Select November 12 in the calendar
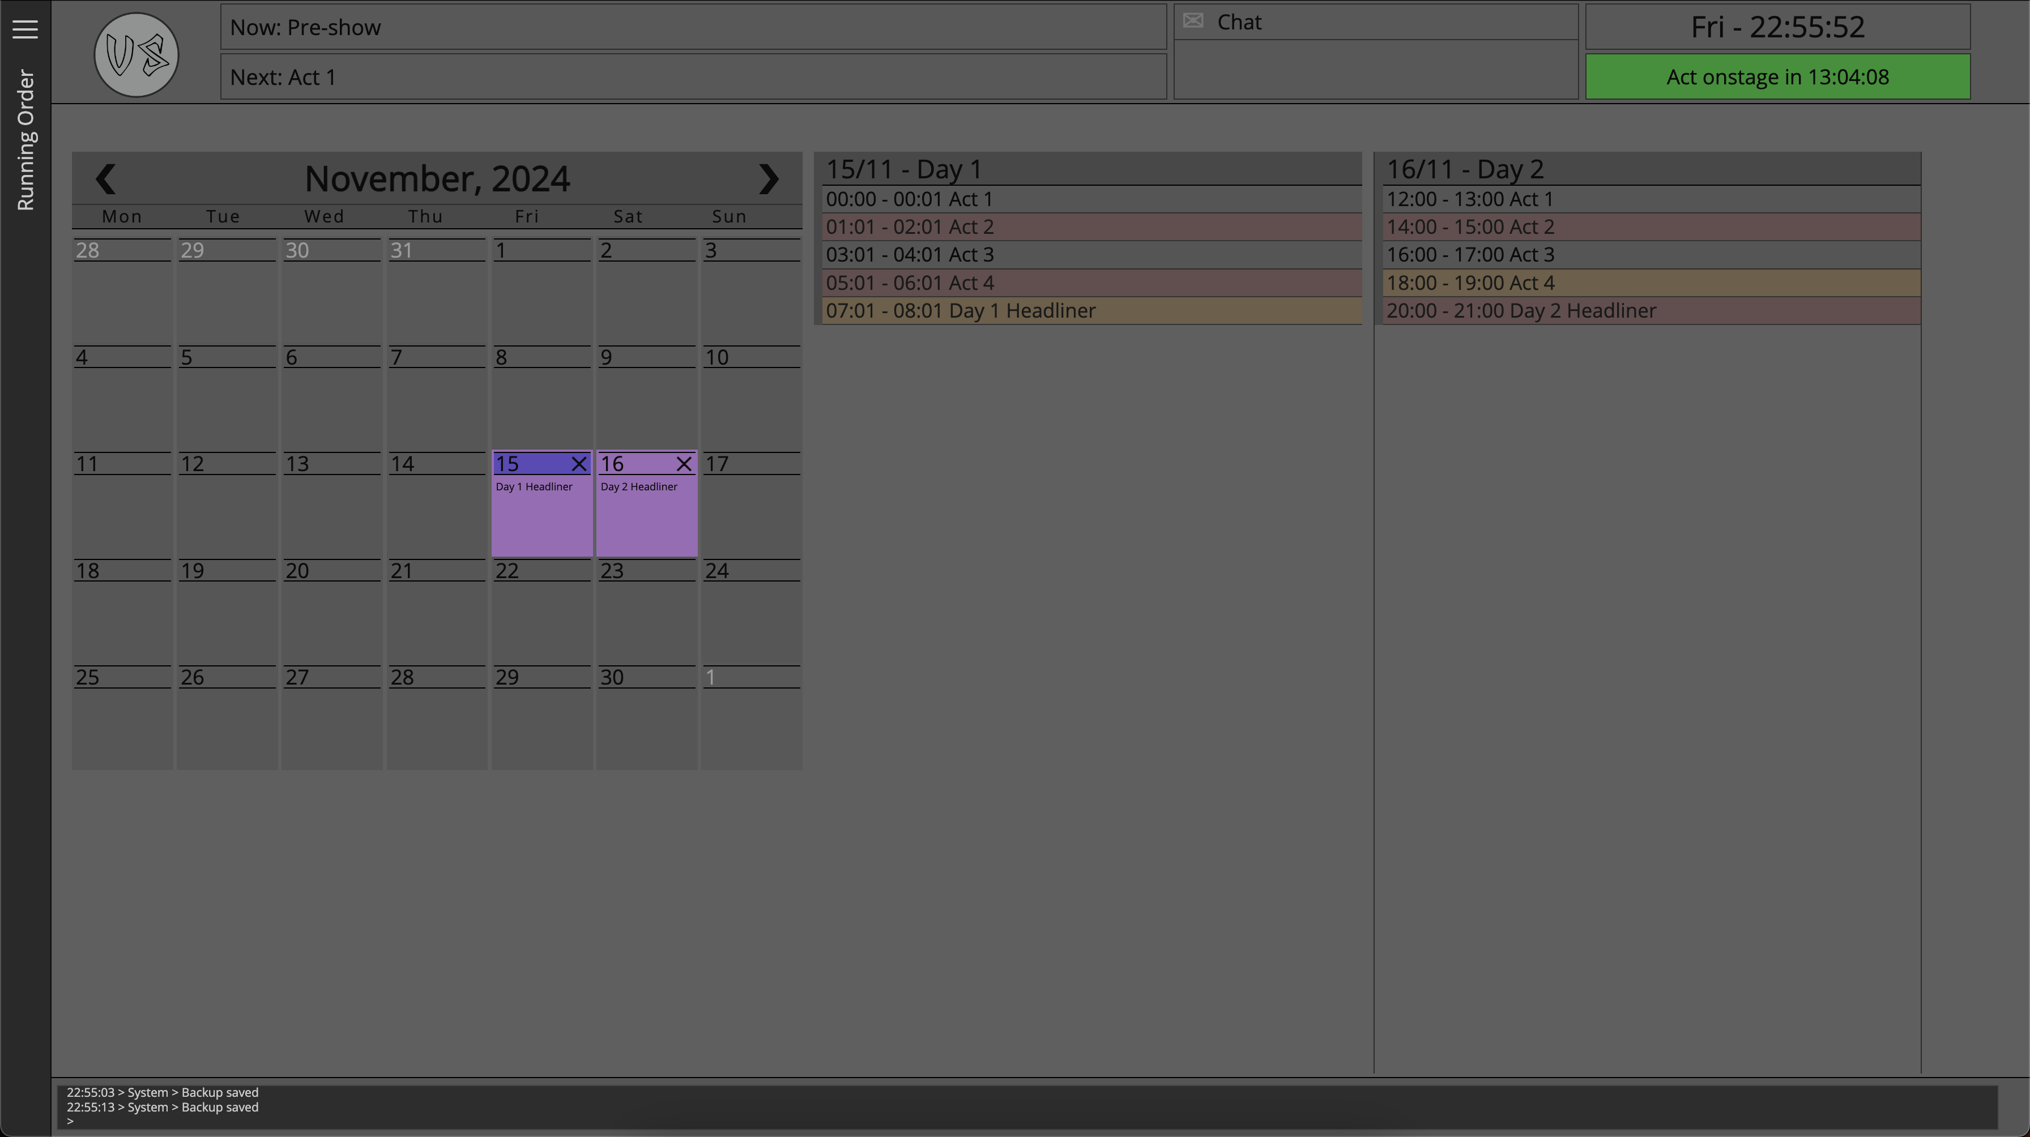 tap(227, 505)
